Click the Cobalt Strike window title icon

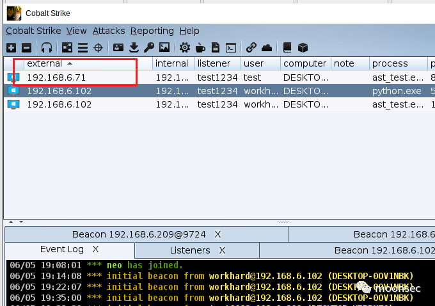(14, 13)
